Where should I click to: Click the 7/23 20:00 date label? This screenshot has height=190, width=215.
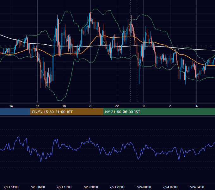90,187
